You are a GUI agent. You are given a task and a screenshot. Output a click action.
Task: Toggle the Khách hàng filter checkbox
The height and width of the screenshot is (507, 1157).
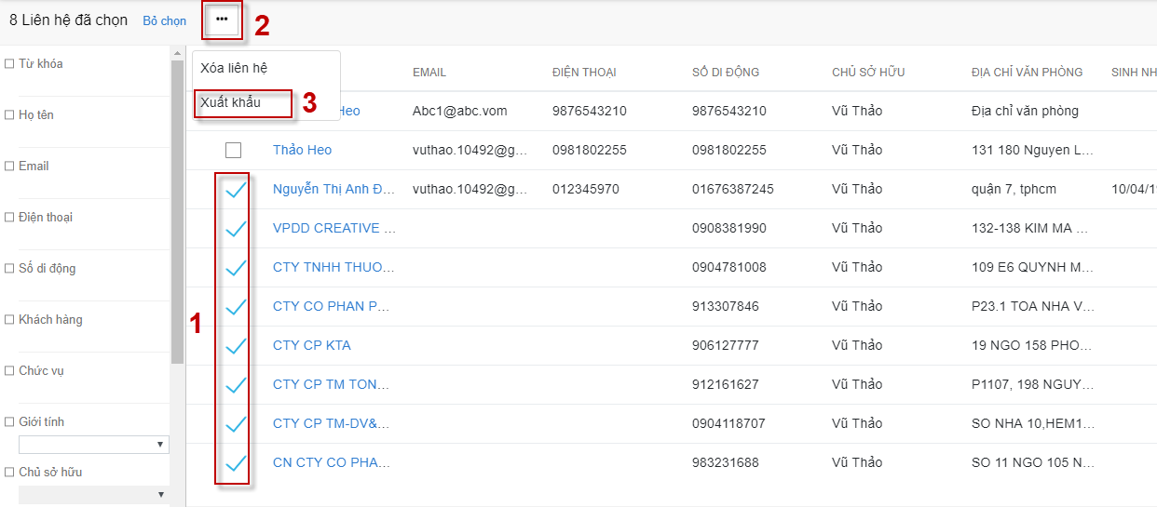[9, 320]
